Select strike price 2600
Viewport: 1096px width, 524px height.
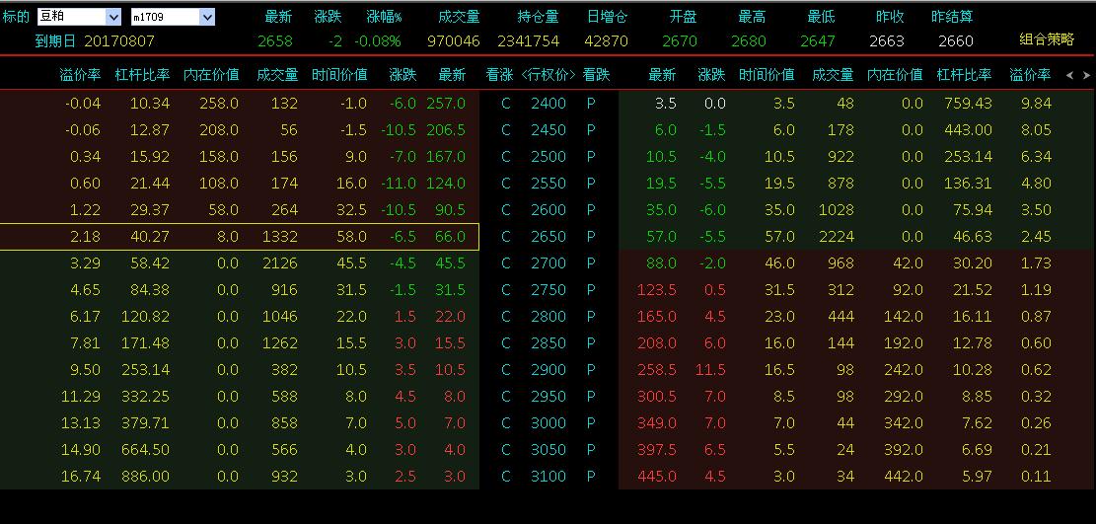548,210
